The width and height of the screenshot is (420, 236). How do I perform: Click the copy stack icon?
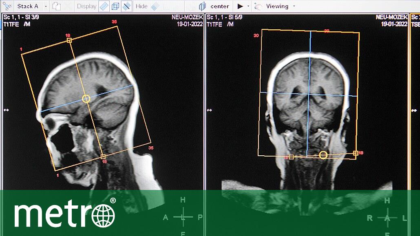coord(56,7)
